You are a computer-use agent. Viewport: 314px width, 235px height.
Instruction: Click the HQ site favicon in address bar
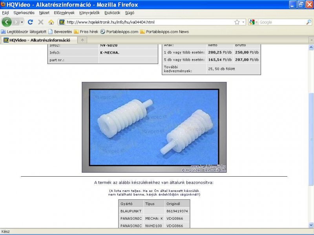click(x=62, y=22)
